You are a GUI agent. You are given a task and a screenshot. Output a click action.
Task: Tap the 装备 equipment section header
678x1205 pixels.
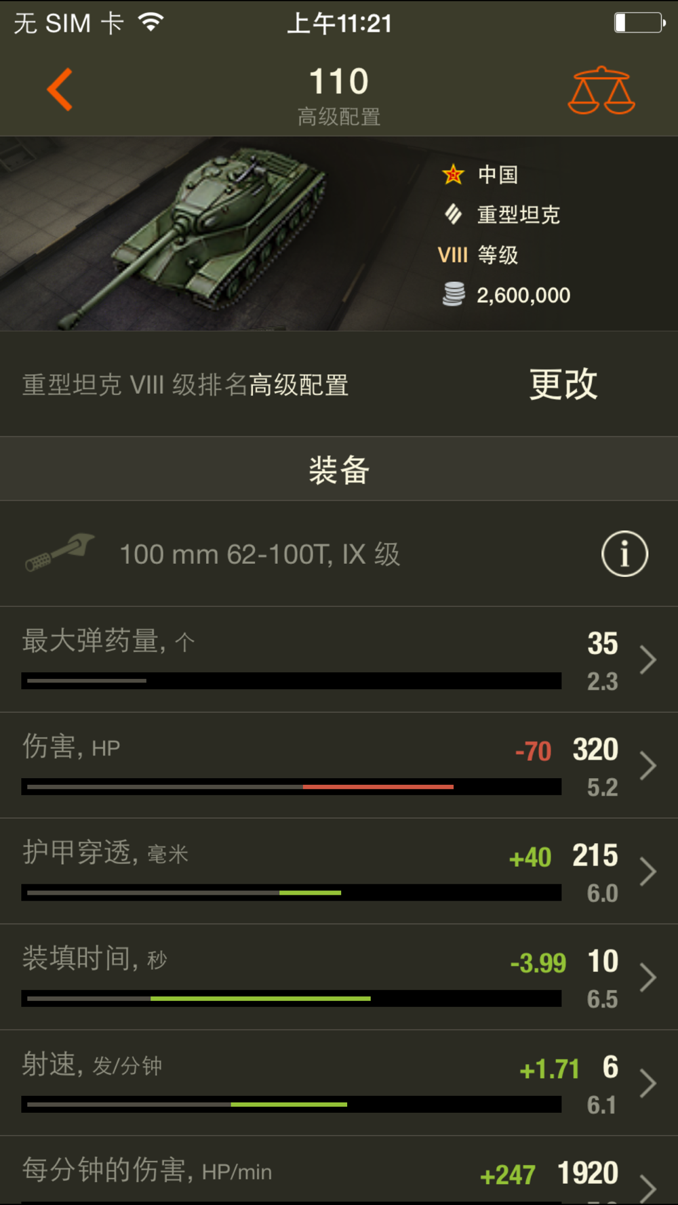(x=339, y=469)
